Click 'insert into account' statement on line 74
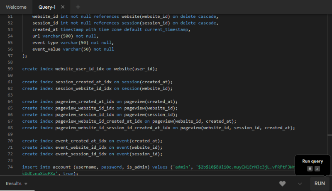 pyautogui.click(x=46, y=167)
